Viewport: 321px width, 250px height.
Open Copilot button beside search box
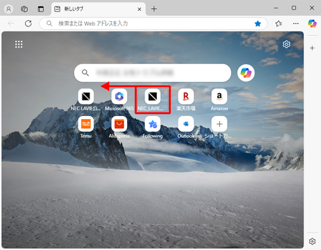(x=246, y=73)
